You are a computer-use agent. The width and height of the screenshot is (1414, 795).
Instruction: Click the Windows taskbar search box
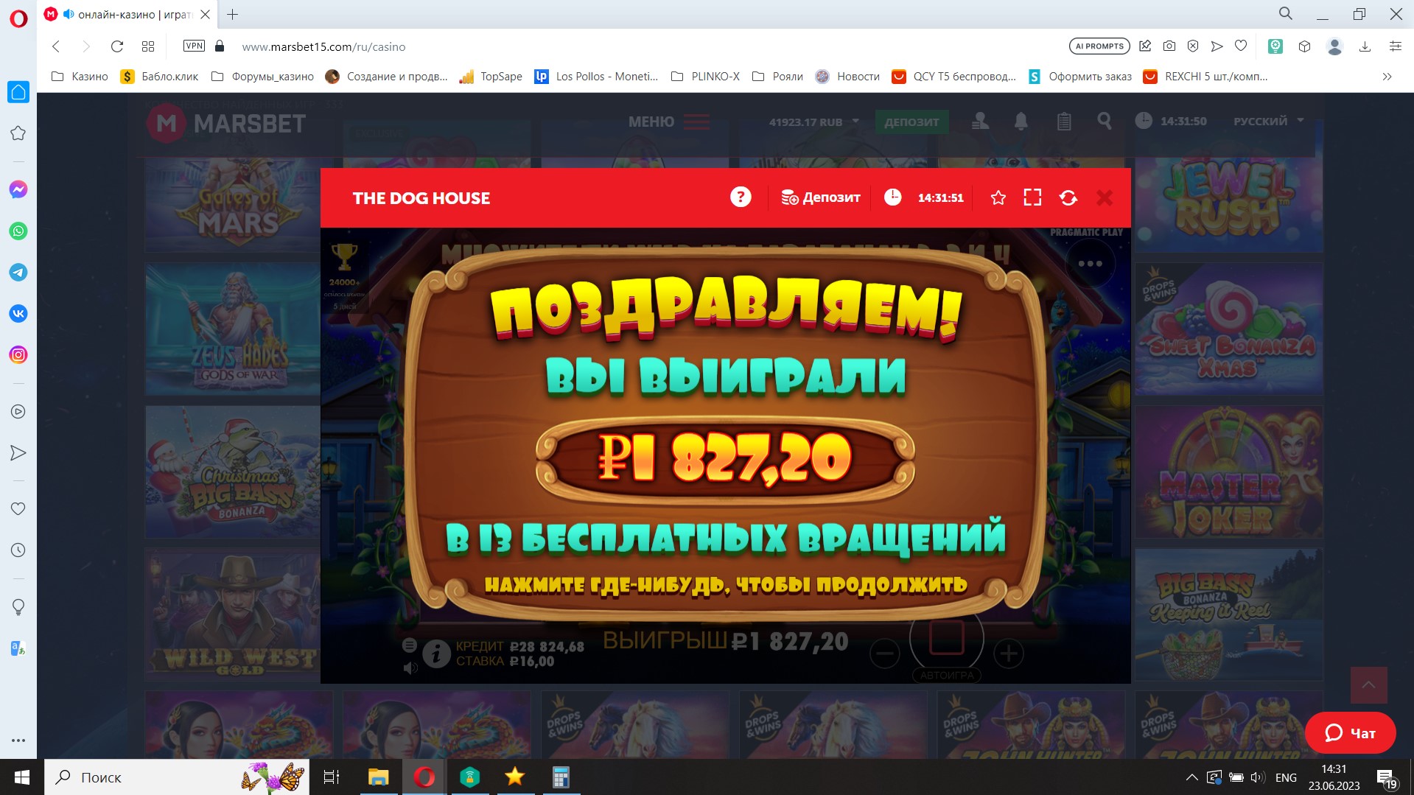tap(177, 777)
